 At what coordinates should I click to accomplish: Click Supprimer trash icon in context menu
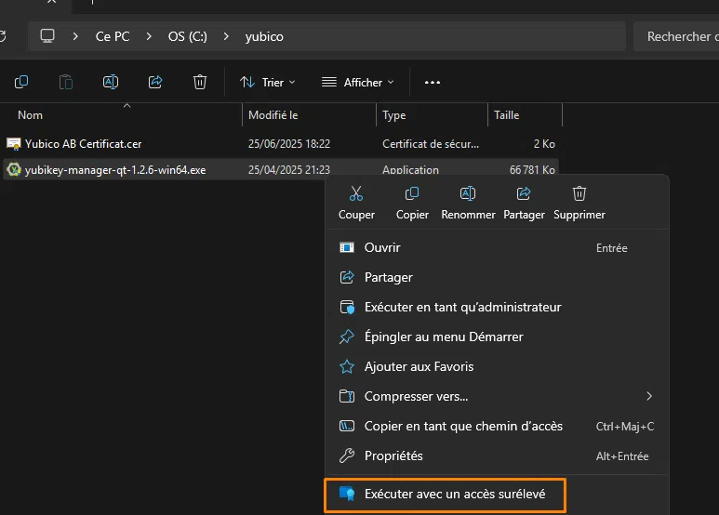[x=579, y=193]
